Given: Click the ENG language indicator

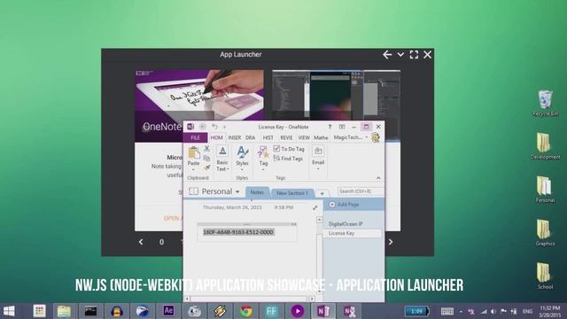Looking at the screenshot, I should pyautogui.click(x=528, y=311).
